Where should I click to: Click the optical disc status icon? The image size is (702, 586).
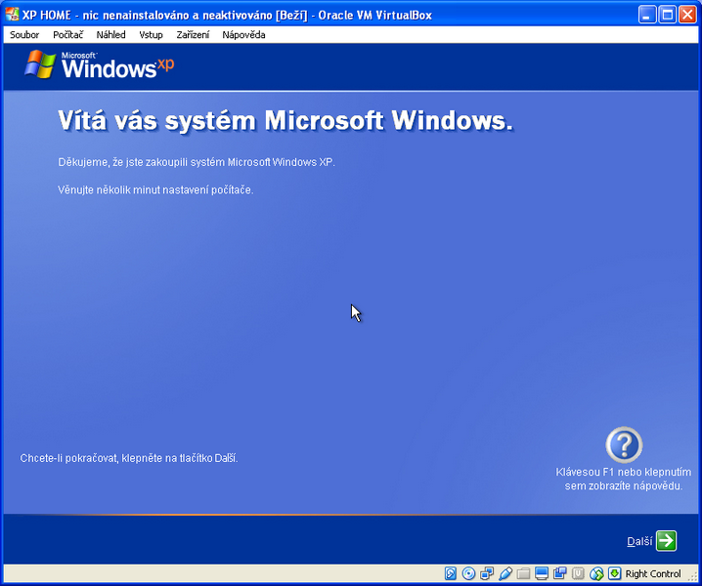tap(468, 573)
